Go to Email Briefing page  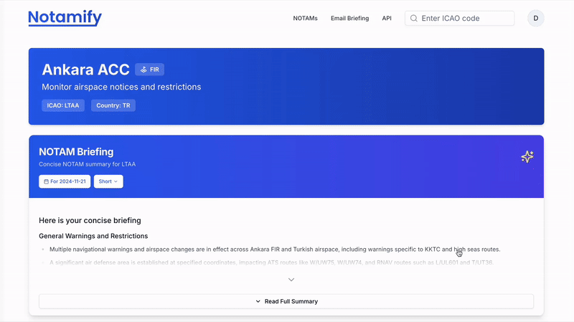349,19
